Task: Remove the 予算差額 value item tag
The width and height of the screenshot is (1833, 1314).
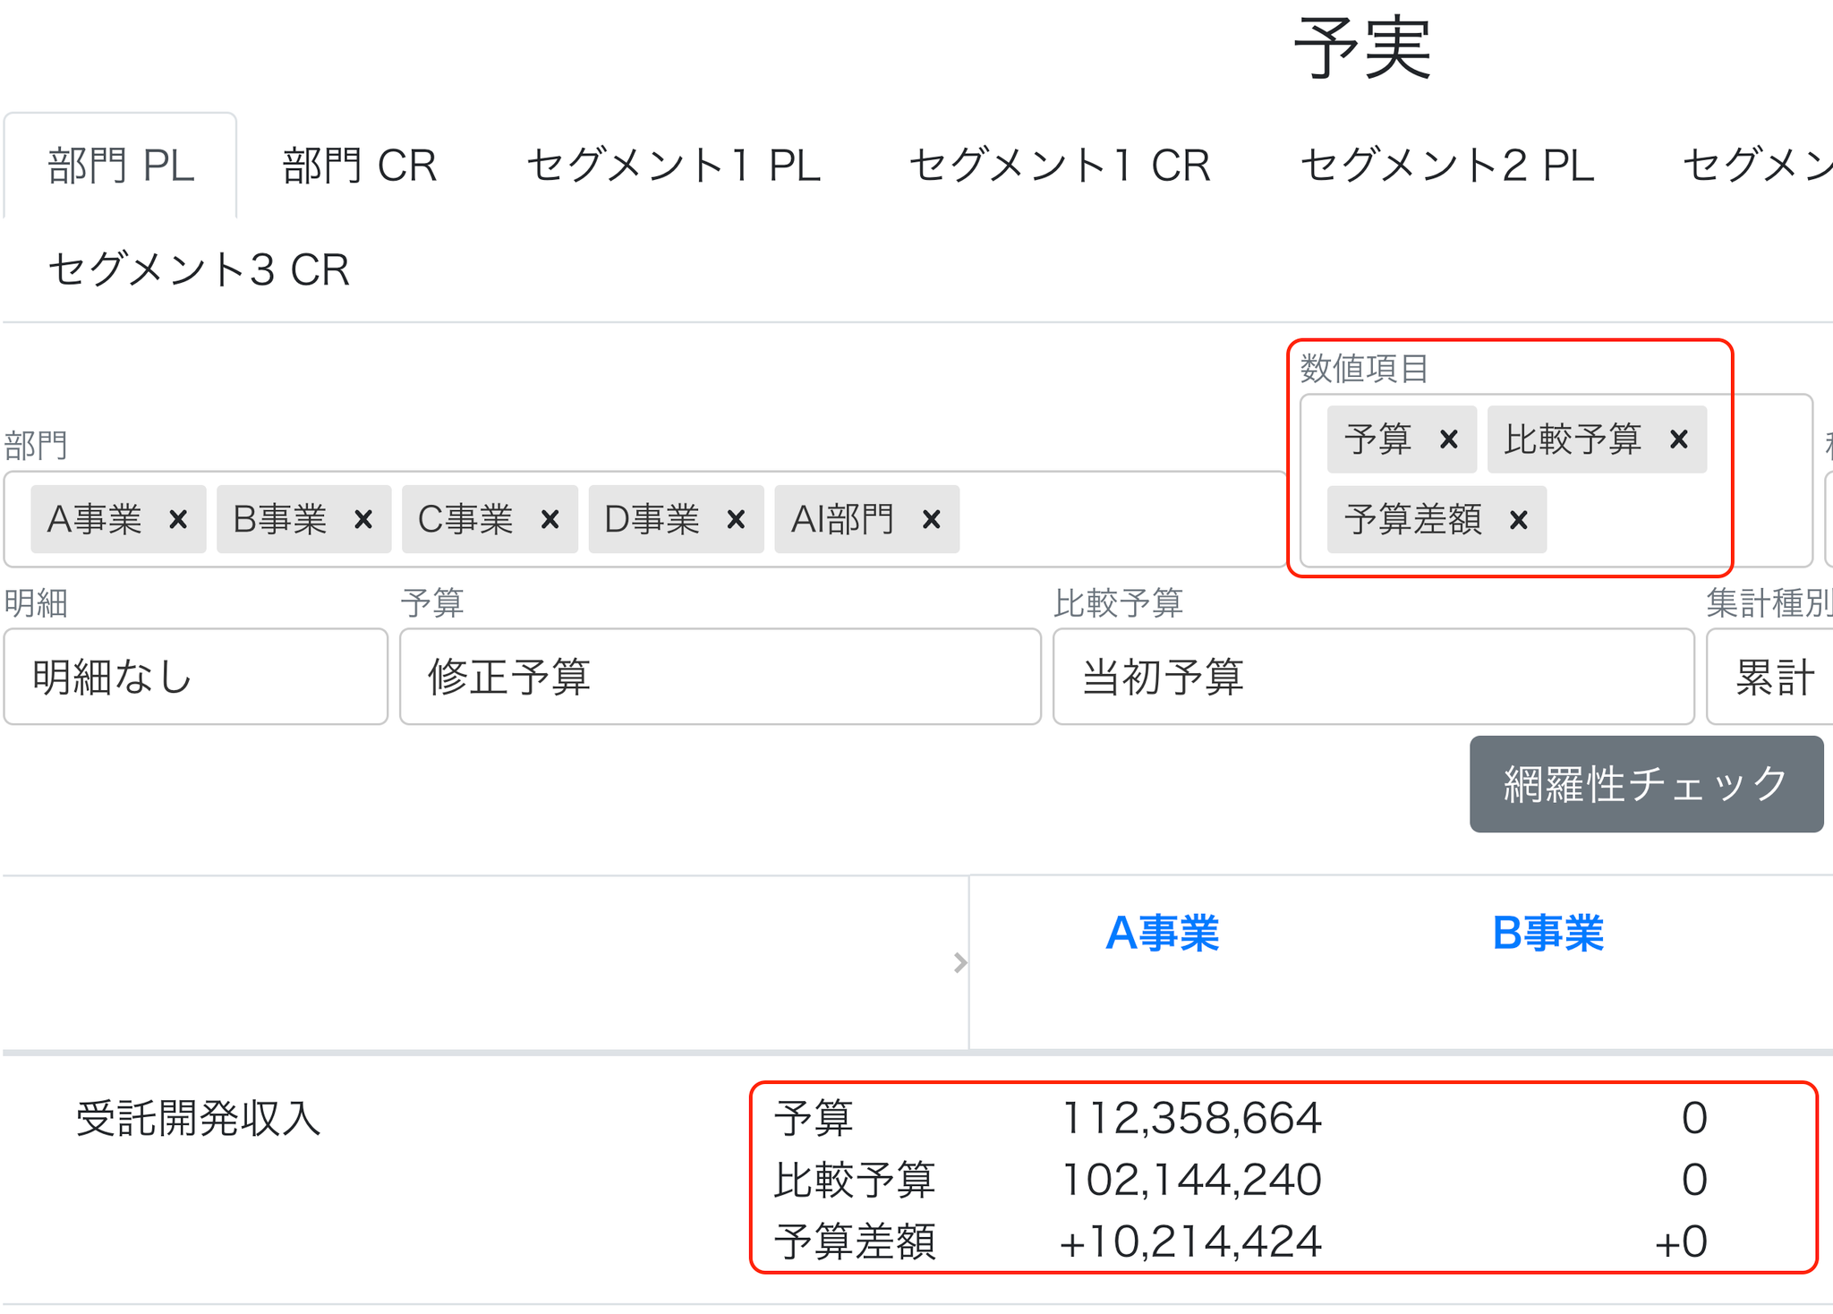Action: click(1519, 519)
